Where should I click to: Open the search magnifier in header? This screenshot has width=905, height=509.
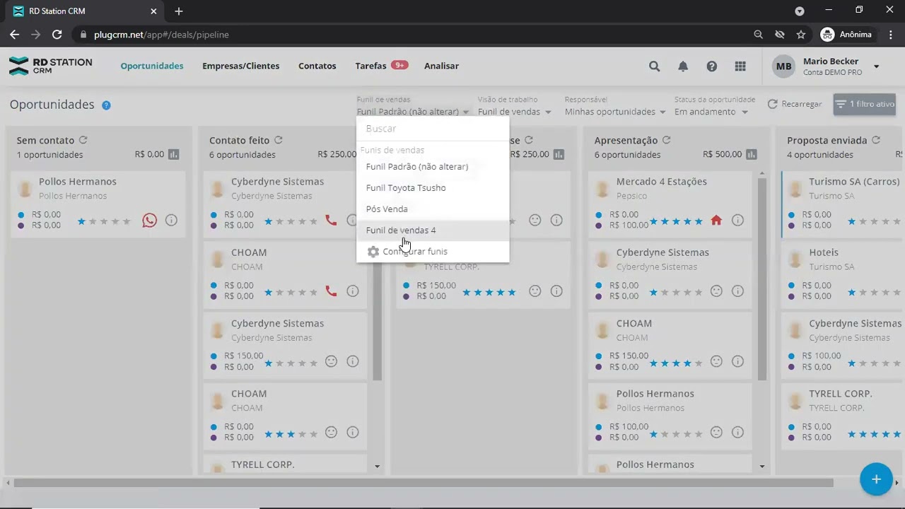coord(655,66)
